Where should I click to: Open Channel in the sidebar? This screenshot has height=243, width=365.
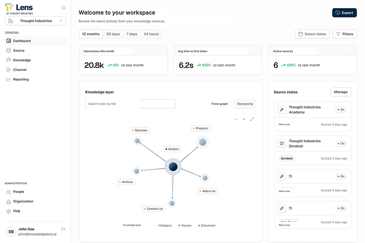[x=35, y=70]
